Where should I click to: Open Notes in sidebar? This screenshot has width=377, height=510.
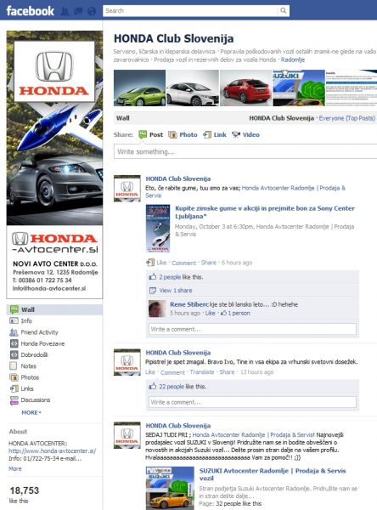(x=28, y=365)
